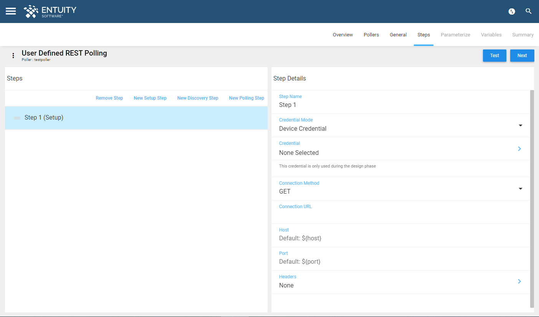Click 'Poller : testpoller' subtitle
This screenshot has height=317, width=539.
(x=36, y=60)
